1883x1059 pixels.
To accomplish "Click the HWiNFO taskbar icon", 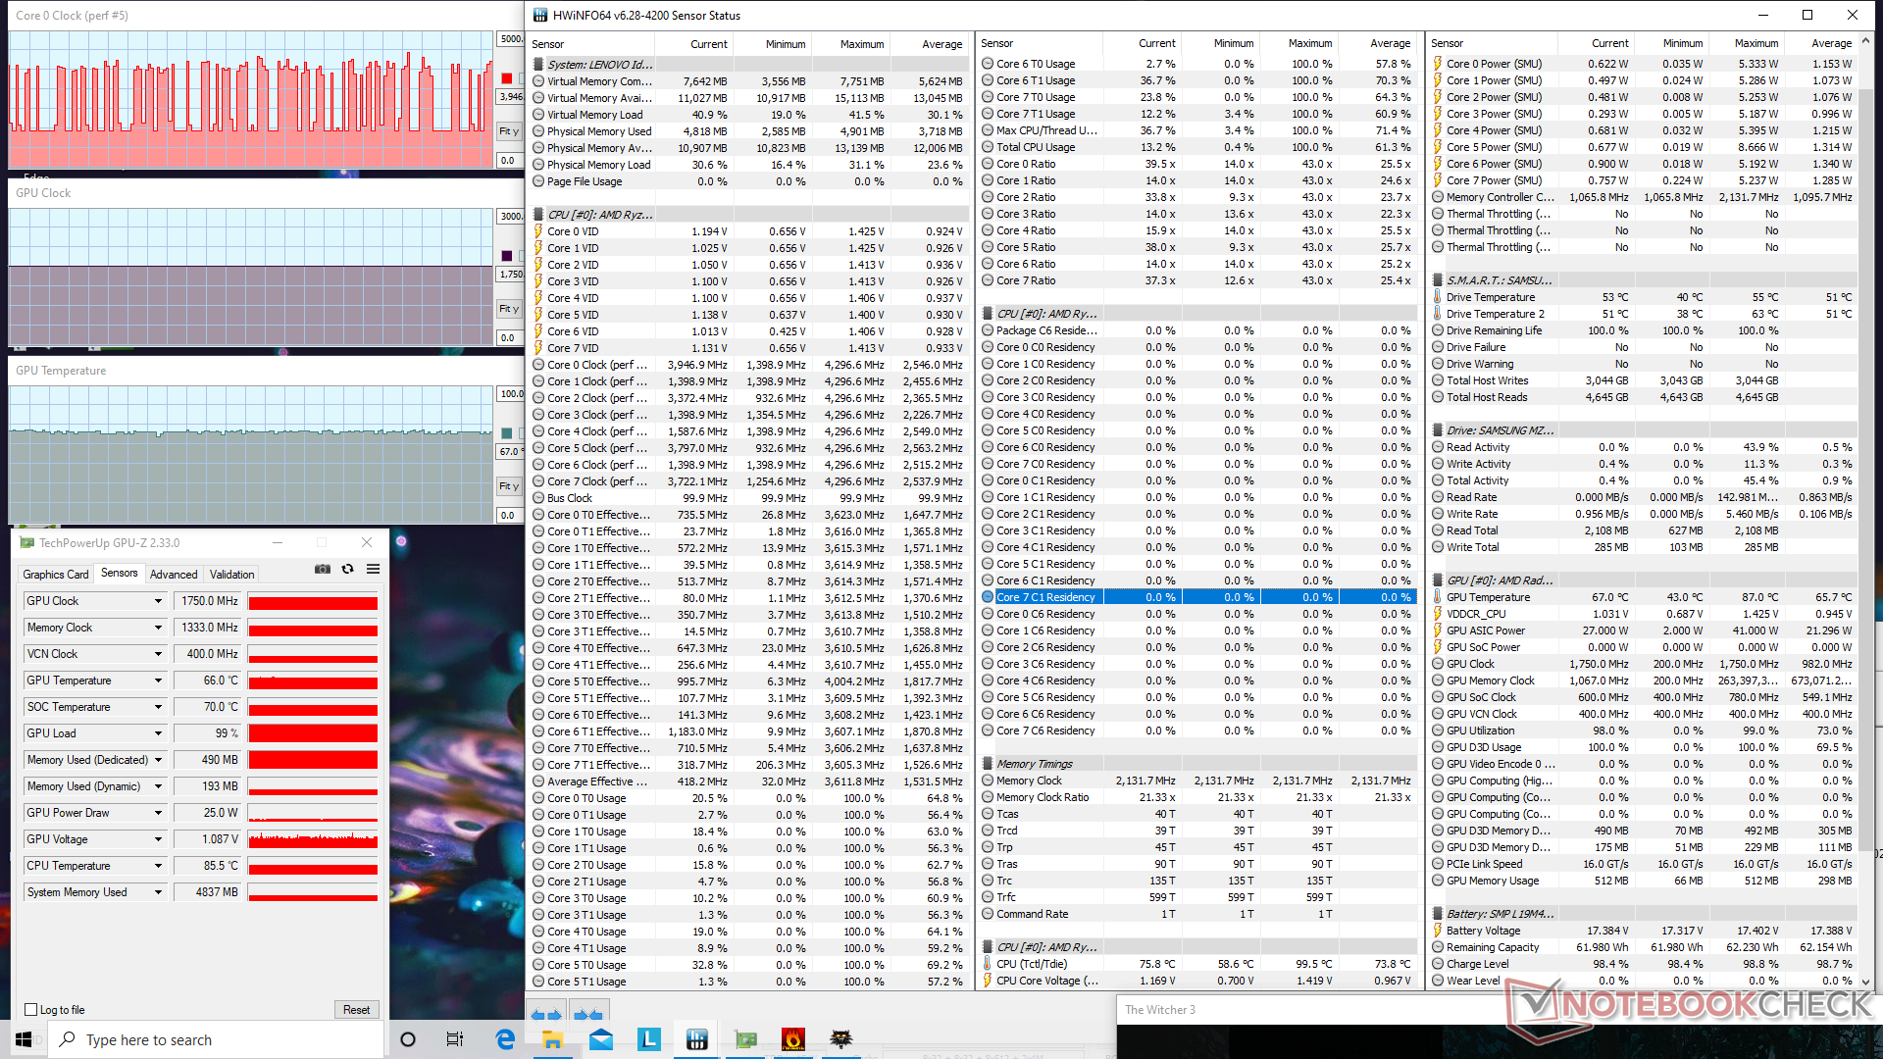I will pos(697,1039).
